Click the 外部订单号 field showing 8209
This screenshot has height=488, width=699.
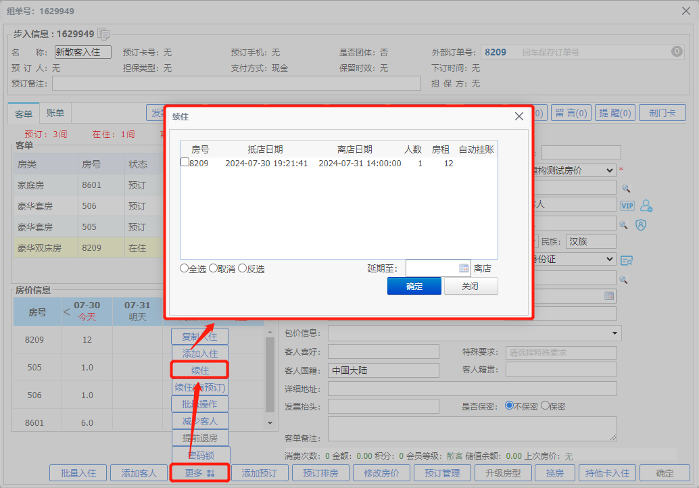pyautogui.click(x=582, y=52)
